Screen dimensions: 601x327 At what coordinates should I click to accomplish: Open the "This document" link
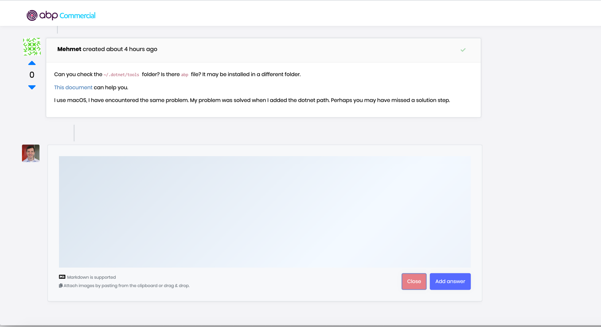click(73, 88)
